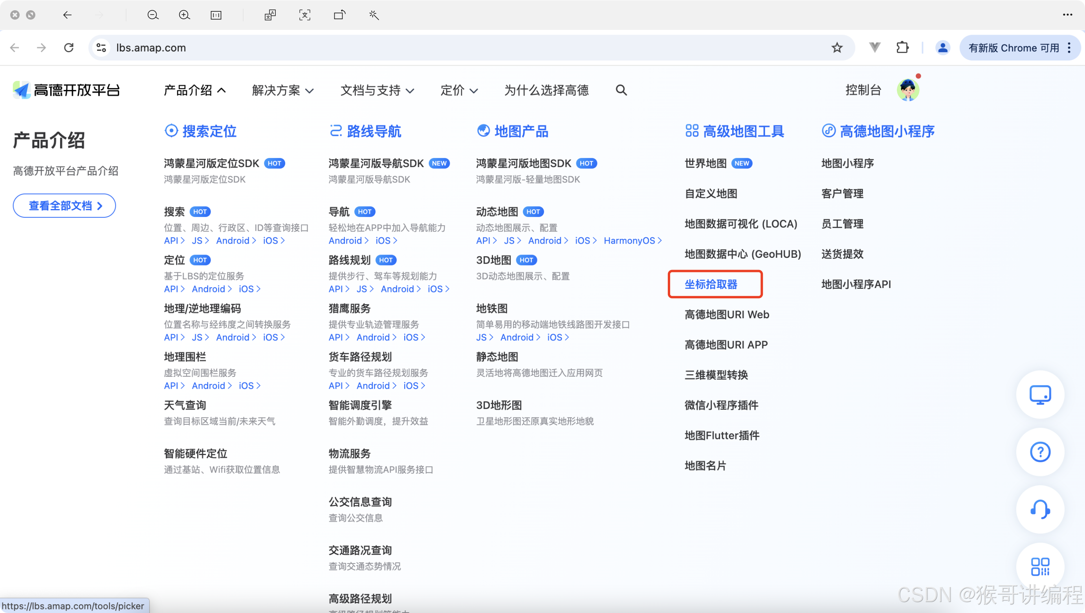Expand the 解决方案 dropdown
1085x613 pixels.
click(x=282, y=90)
